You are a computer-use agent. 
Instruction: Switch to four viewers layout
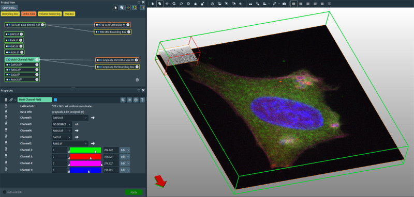(x=315, y=4)
